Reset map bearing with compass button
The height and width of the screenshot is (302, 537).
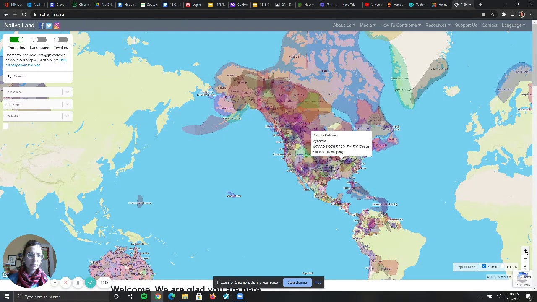coord(525,267)
